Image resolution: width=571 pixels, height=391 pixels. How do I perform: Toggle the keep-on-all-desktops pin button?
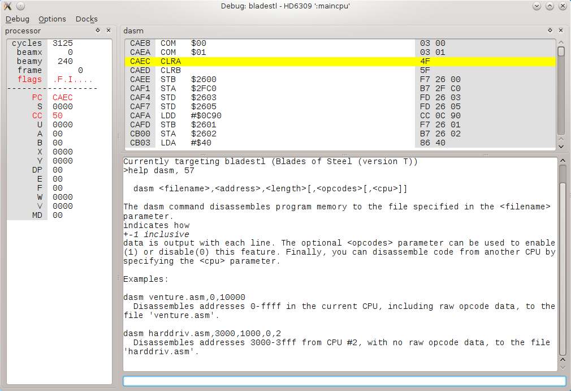pos(20,6)
